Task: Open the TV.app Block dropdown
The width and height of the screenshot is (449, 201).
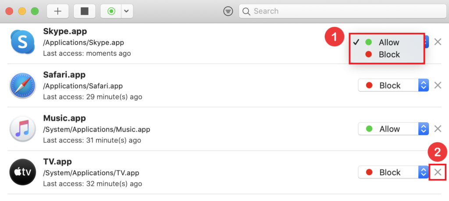Action: tap(393, 172)
